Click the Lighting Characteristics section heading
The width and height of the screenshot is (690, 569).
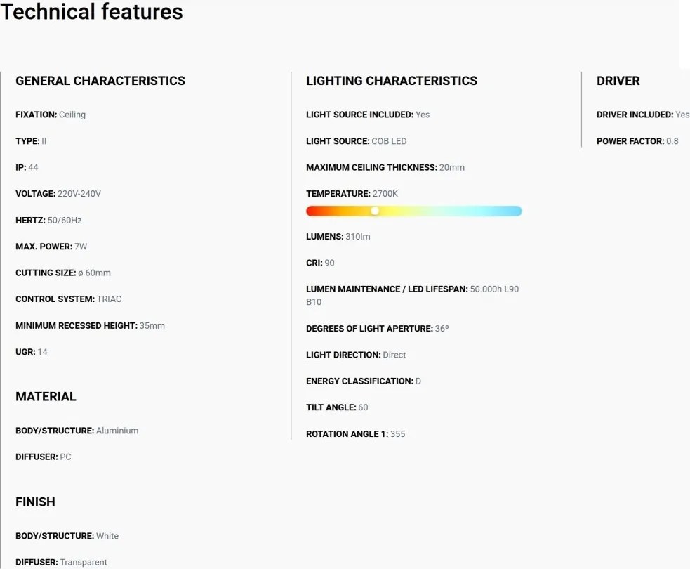[x=392, y=81]
